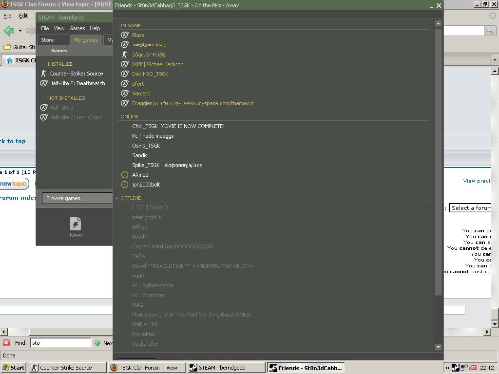Click the Find text input field
The image size is (499, 374).
60,343
